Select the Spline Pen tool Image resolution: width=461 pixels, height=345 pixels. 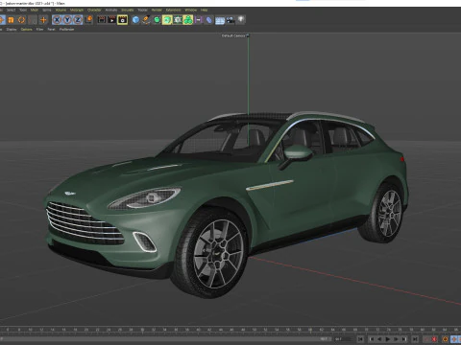click(x=146, y=20)
